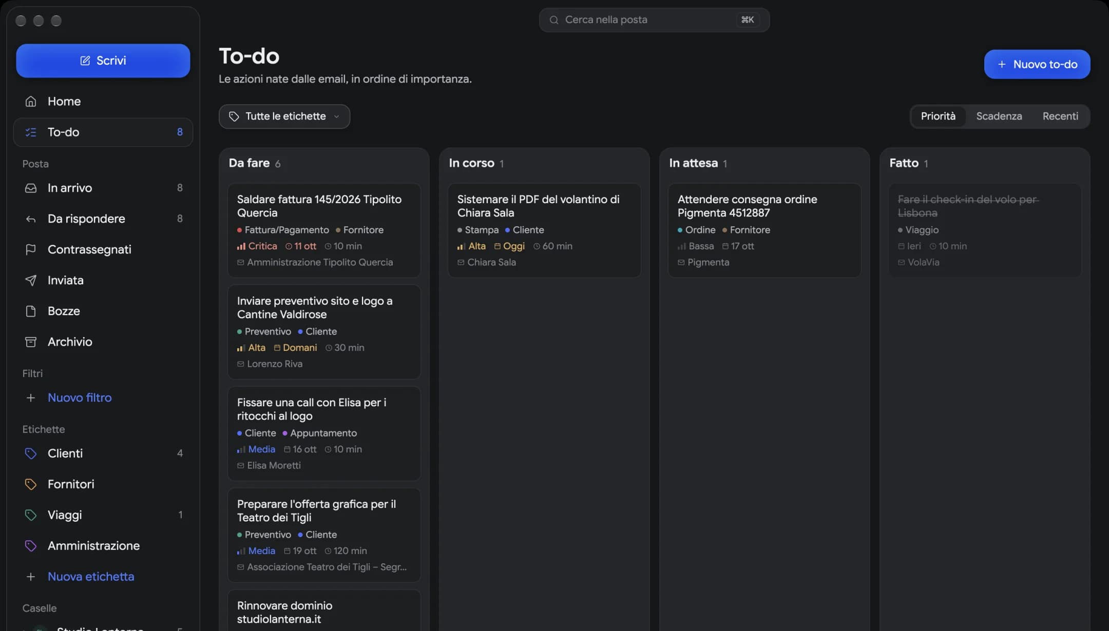Screen dimensions: 1109x631
Task: Open the completed check-in Lisbona card
Action: 985,230
